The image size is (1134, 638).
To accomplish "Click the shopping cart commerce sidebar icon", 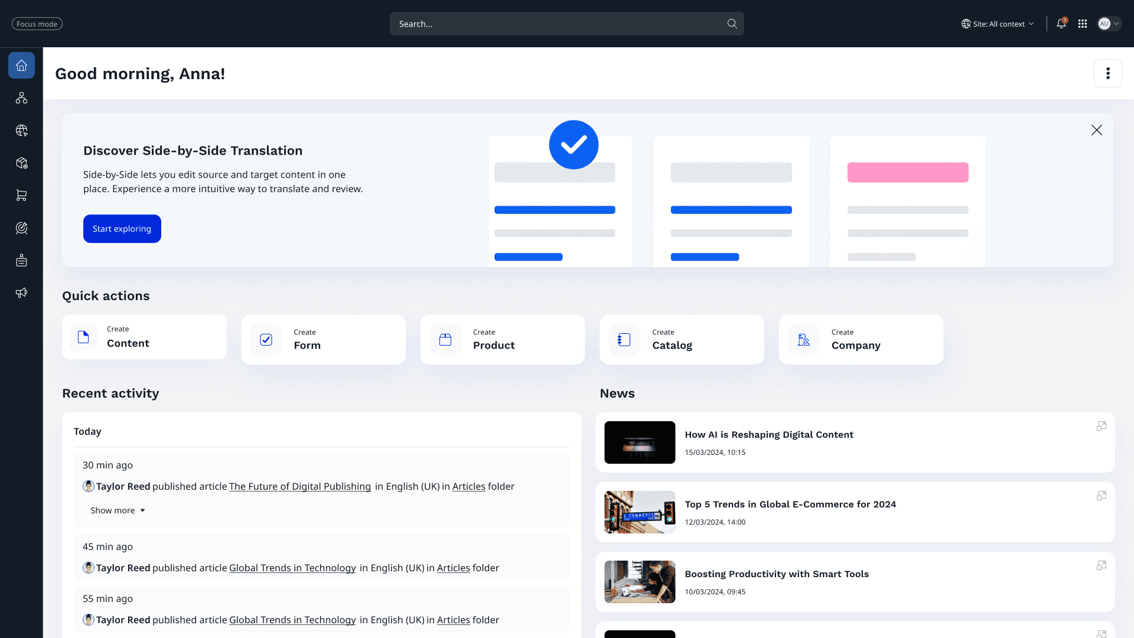I will pos(21,196).
